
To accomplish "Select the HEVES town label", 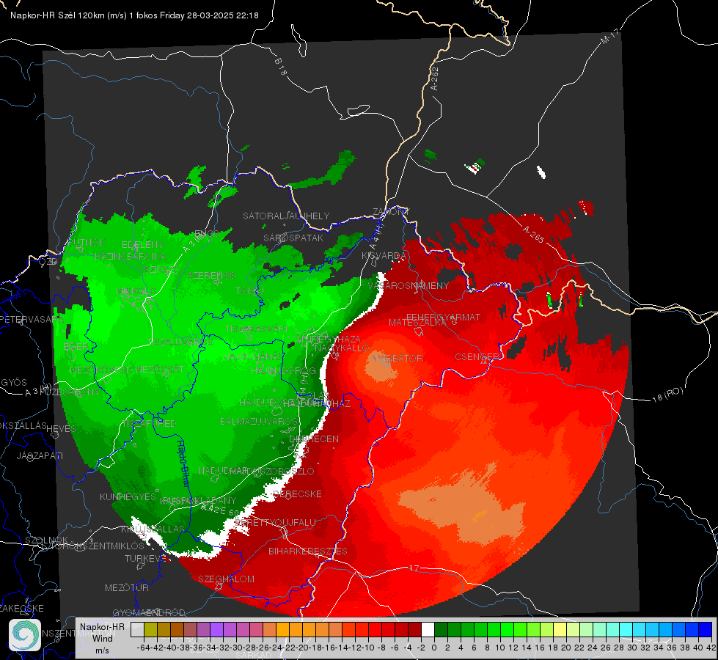I will [61, 428].
